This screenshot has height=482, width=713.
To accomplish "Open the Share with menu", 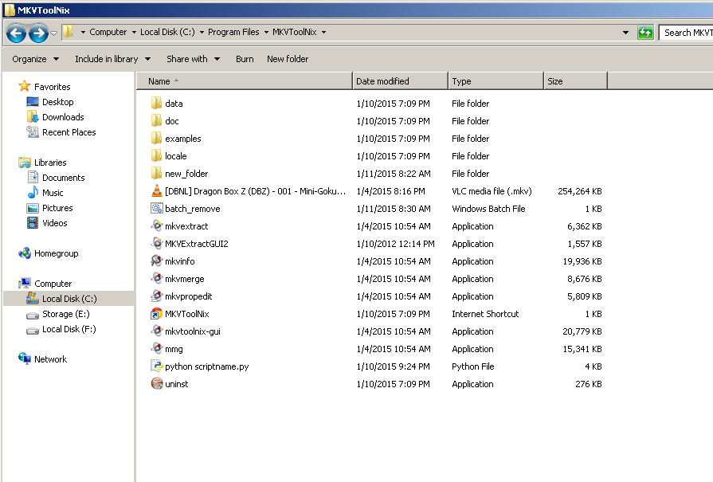I will [194, 59].
